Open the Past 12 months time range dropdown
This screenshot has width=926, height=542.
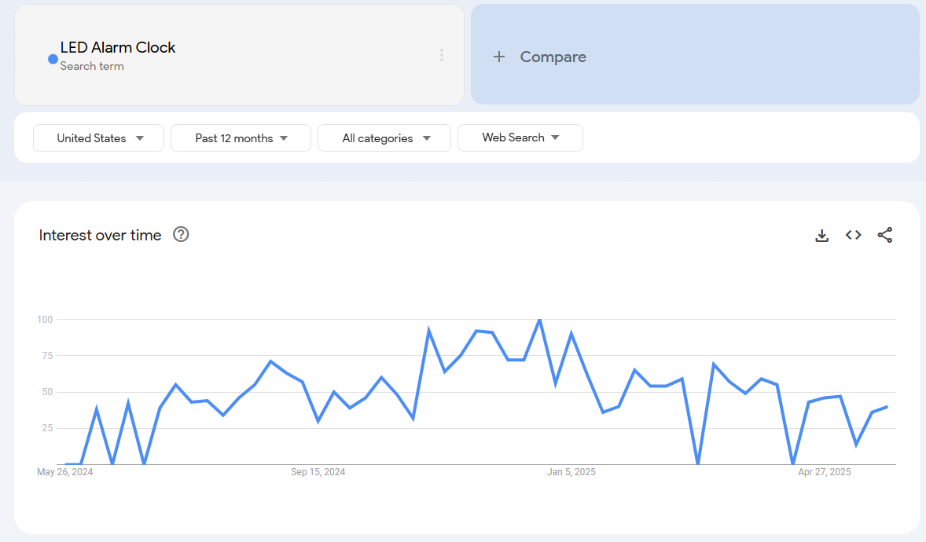(241, 138)
